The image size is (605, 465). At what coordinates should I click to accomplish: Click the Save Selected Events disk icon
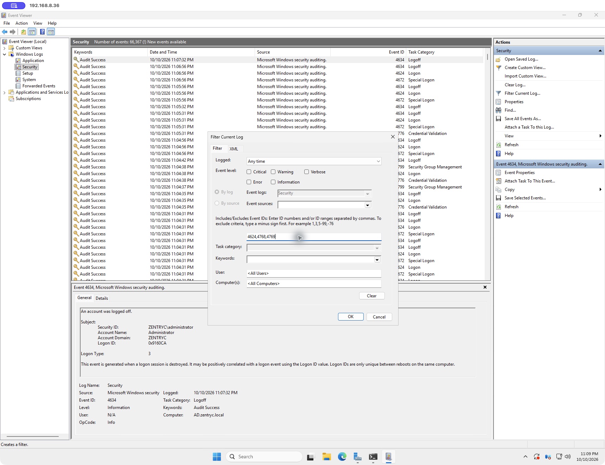pos(498,198)
